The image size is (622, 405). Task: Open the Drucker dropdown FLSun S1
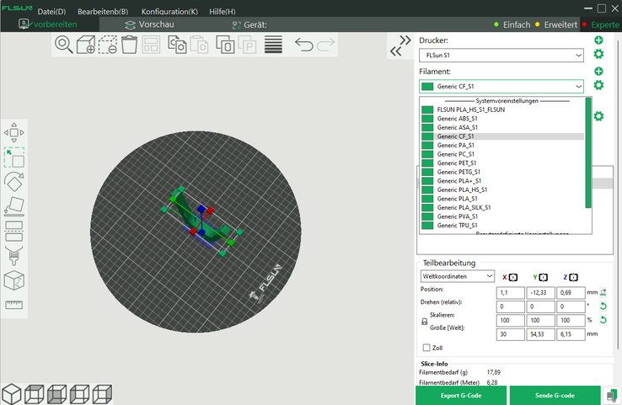pos(501,56)
